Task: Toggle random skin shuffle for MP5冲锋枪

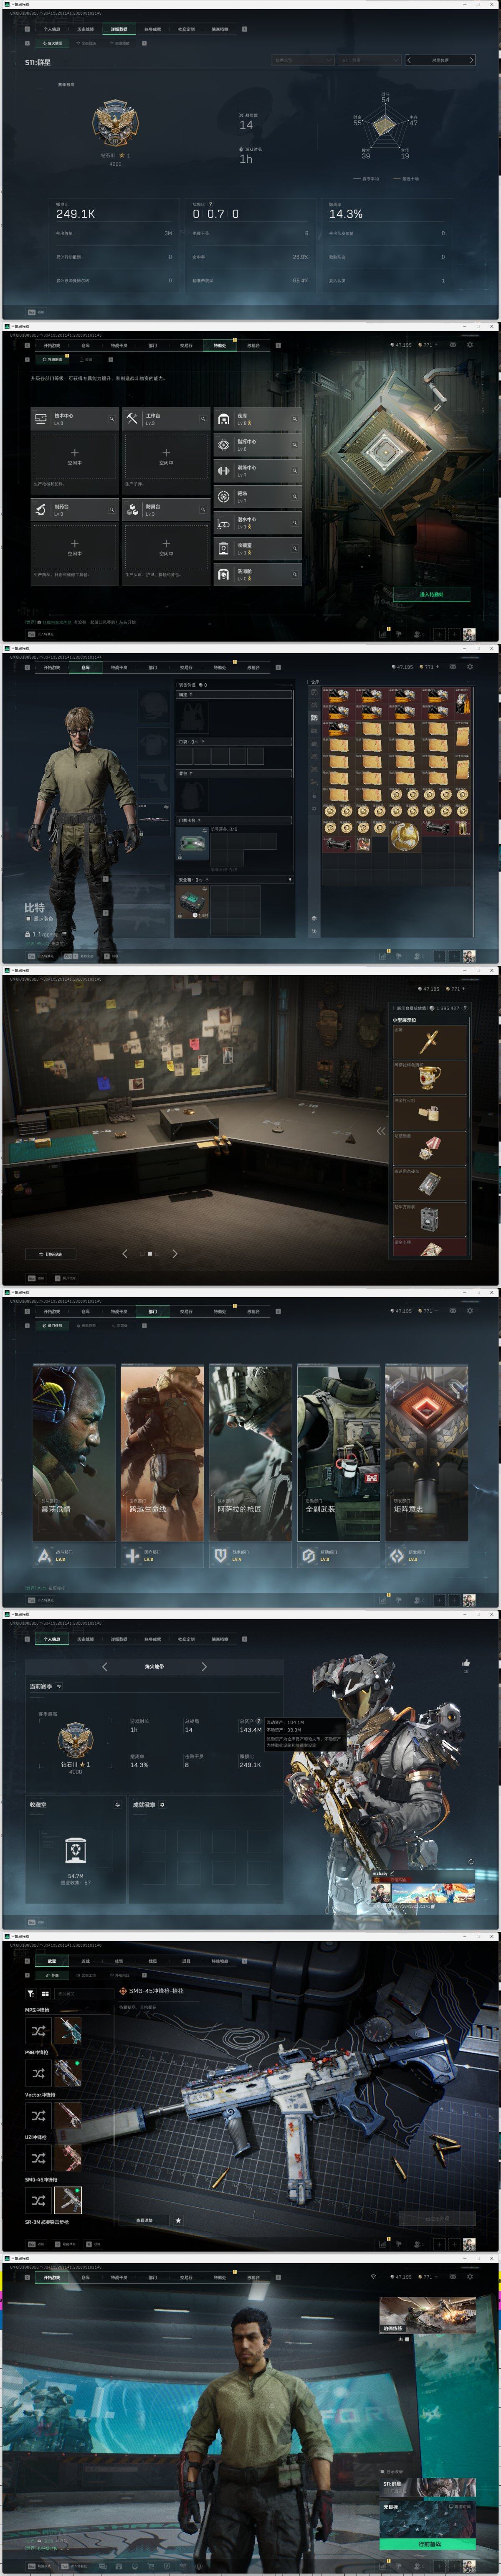Action: 38,2031
